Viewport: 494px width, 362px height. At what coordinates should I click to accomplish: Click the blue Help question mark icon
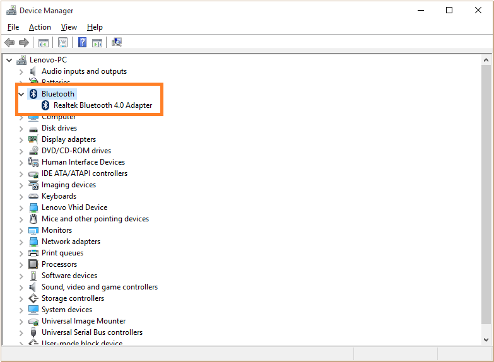[x=82, y=42]
